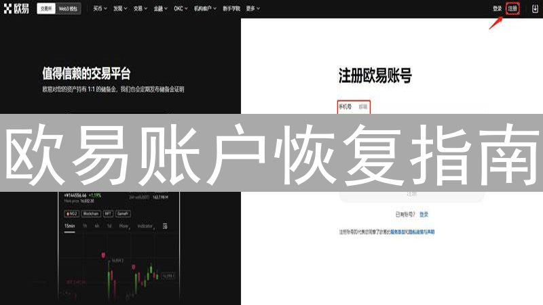Select the 邮箱 registration tab
543x305 pixels.
click(x=363, y=106)
